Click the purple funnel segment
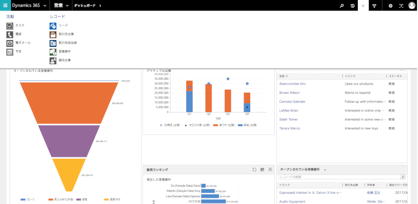Viewport: 418px width, 204px height. point(69,141)
